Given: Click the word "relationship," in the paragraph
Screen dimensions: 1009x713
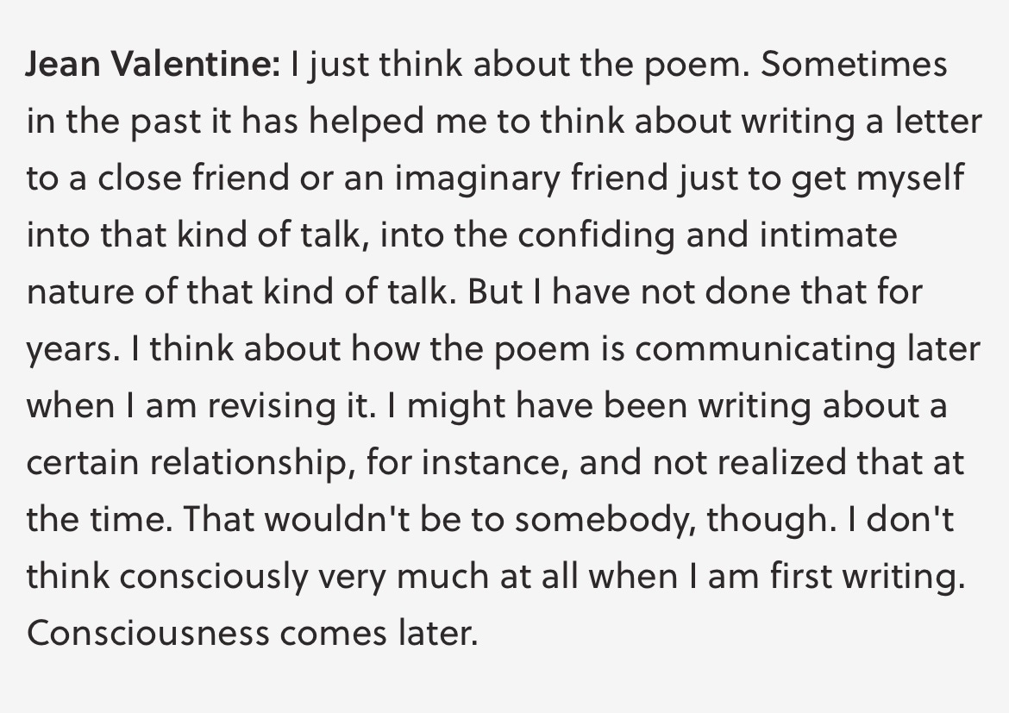Looking at the screenshot, I should coord(253,463).
